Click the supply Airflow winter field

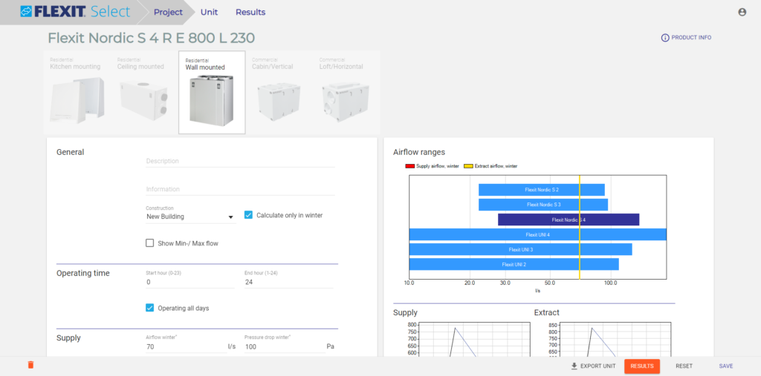pyautogui.click(x=186, y=346)
